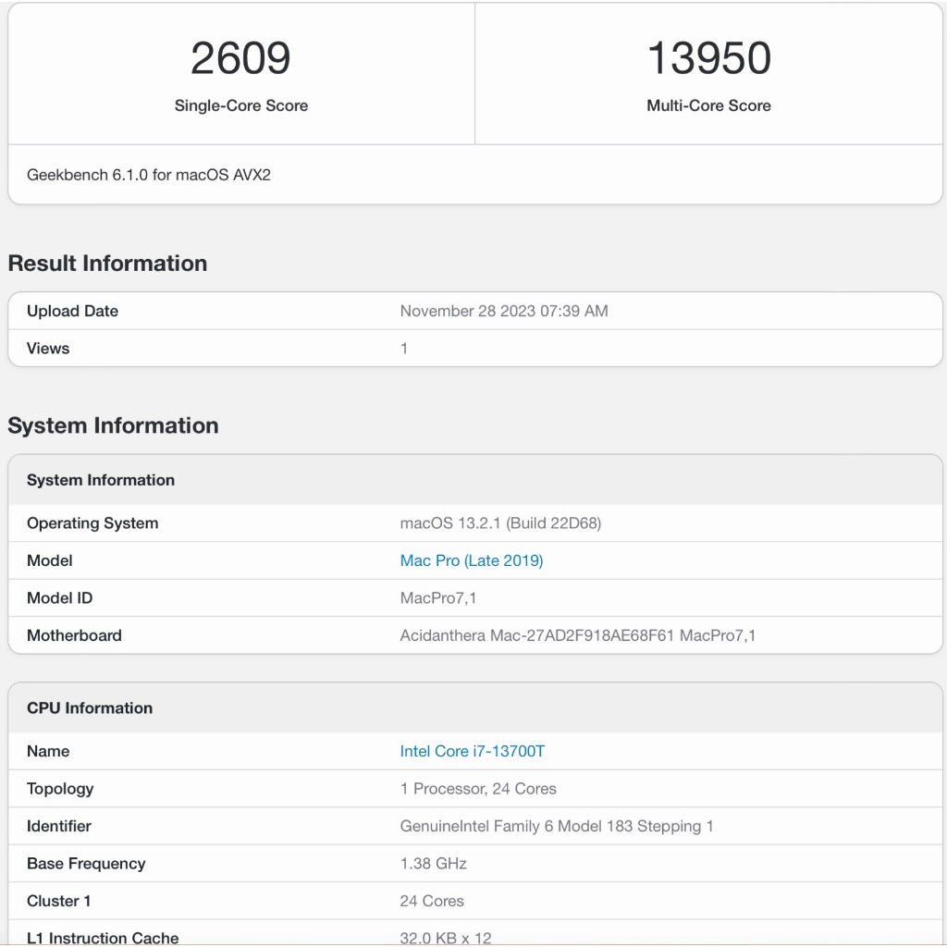Viewport: 947px width, 947px height.
Task: Click the GenuineIntel Family 6 identifier value
Action: point(556,826)
